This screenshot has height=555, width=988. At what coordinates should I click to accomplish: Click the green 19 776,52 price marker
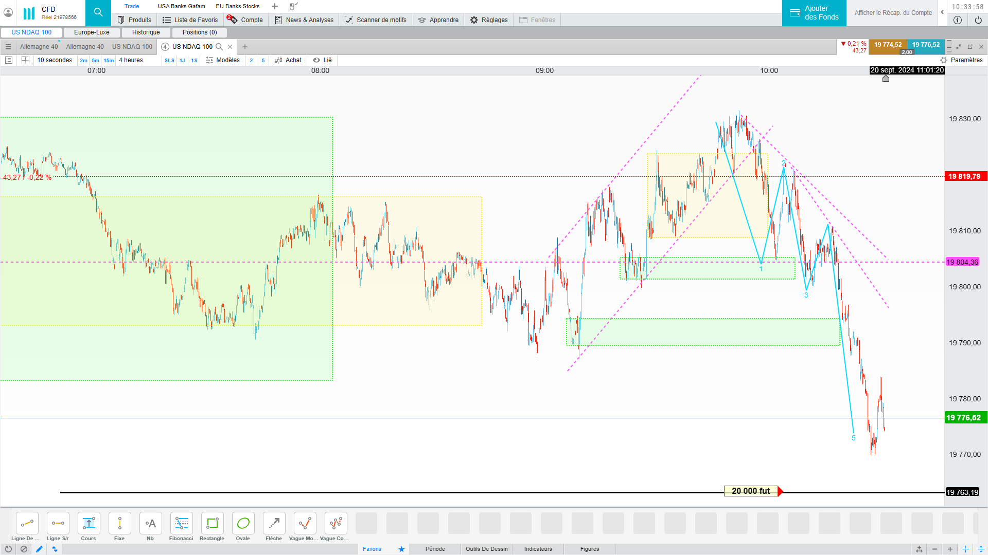(x=965, y=418)
